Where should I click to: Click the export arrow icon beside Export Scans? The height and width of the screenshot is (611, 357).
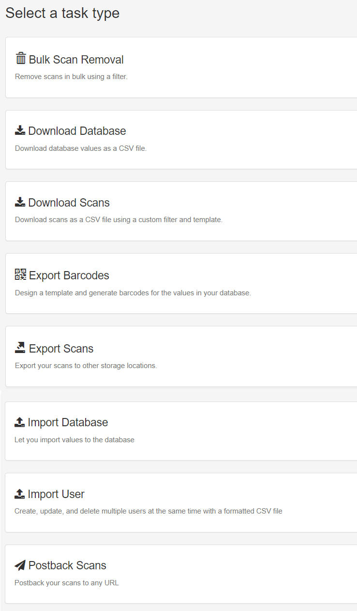pos(20,348)
